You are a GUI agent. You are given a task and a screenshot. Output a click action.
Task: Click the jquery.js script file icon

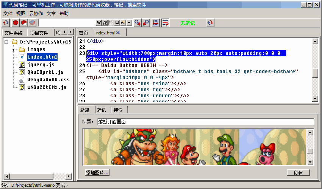click(x=22, y=65)
